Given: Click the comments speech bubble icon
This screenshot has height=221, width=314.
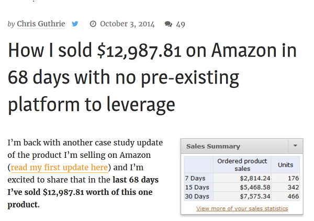Looking at the screenshot, I should coord(168,24).
